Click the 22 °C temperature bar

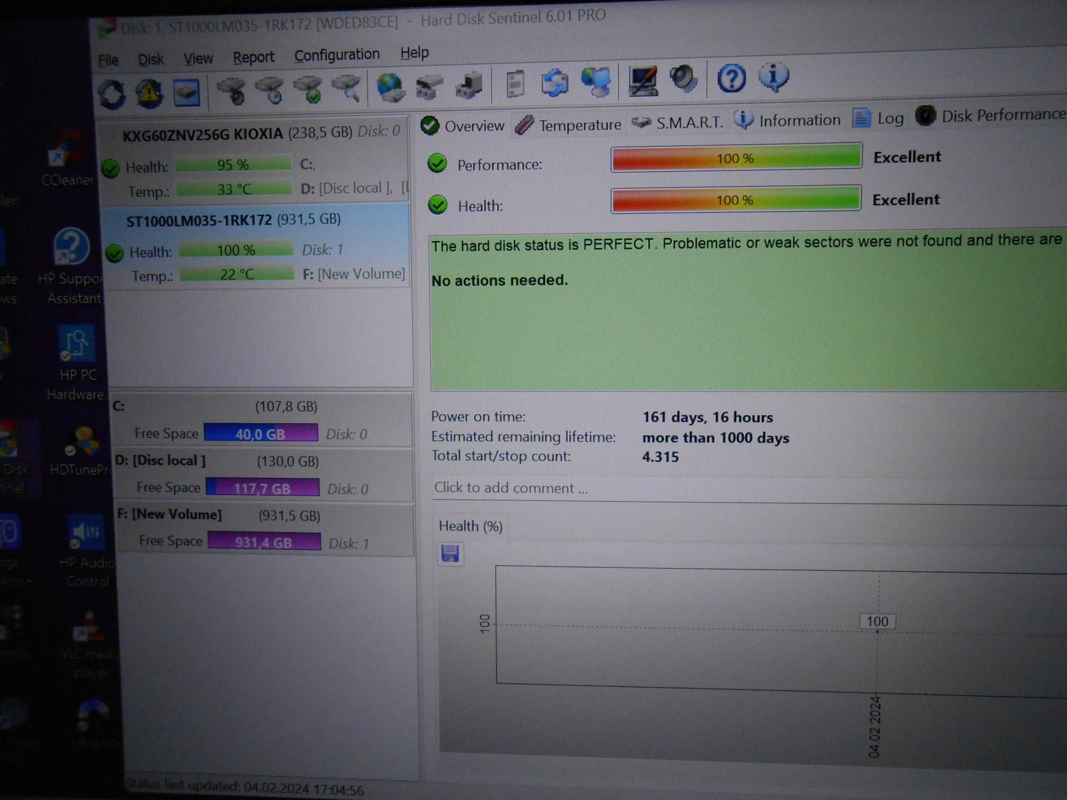point(236,274)
